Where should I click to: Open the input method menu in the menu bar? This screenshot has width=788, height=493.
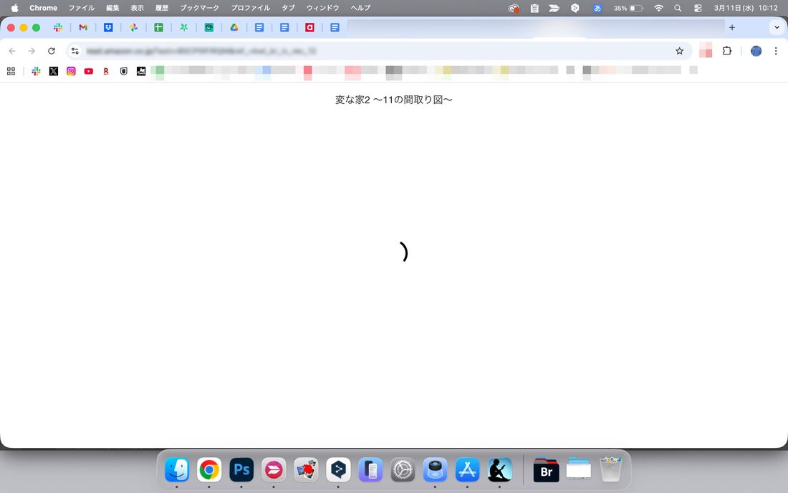(x=597, y=8)
